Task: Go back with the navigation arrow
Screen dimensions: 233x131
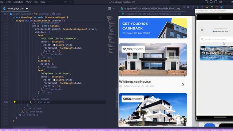Action: (x=66, y=2)
